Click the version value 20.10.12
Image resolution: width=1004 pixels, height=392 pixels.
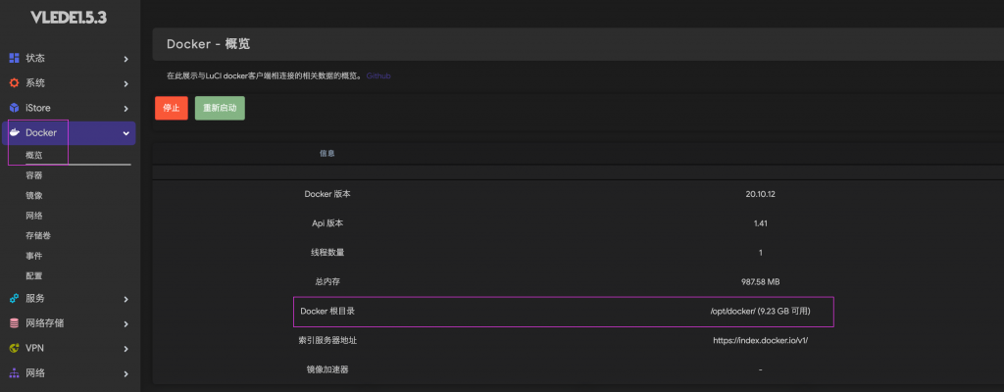(760, 194)
